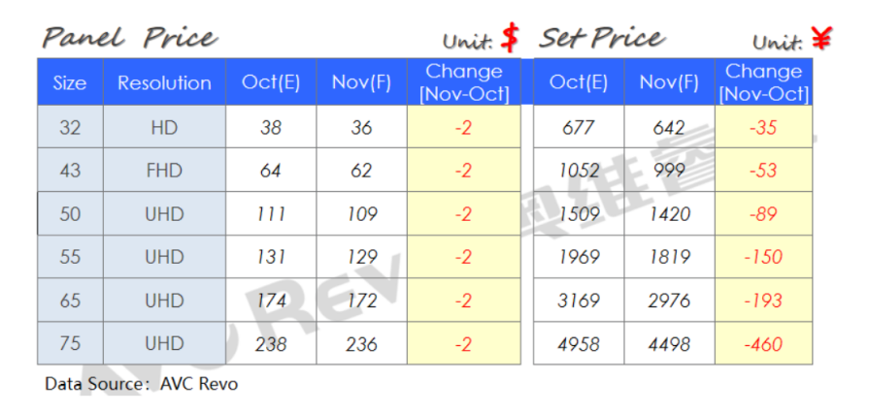The image size is (869, 413).
Task: Select the size 32 row cell
Action: point(70,127)
